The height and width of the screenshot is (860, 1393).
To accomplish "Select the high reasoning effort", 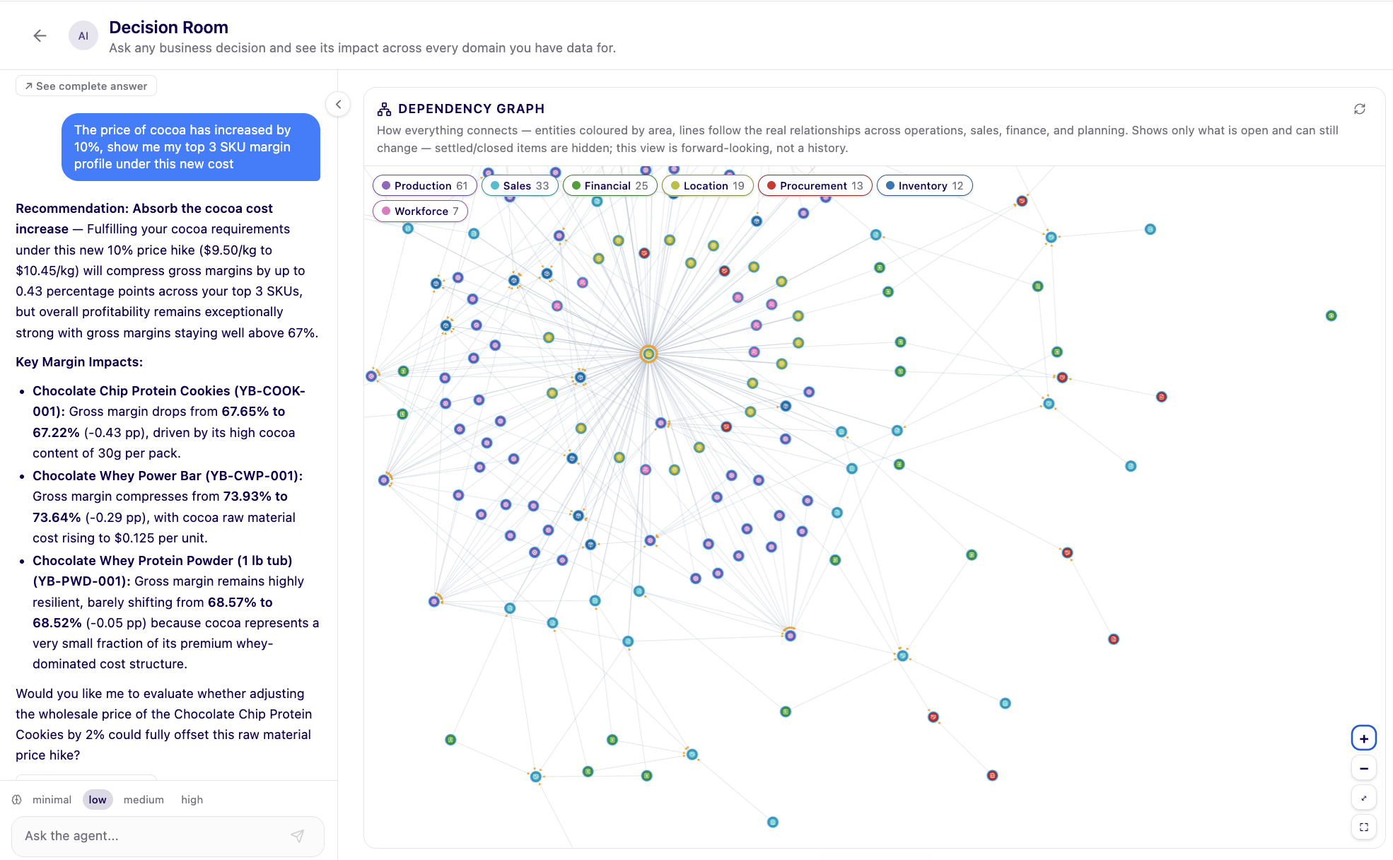I will pyautogui.click(x=192, y=800).
